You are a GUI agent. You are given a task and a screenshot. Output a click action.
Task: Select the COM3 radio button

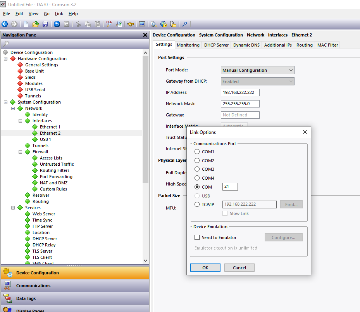197,169
